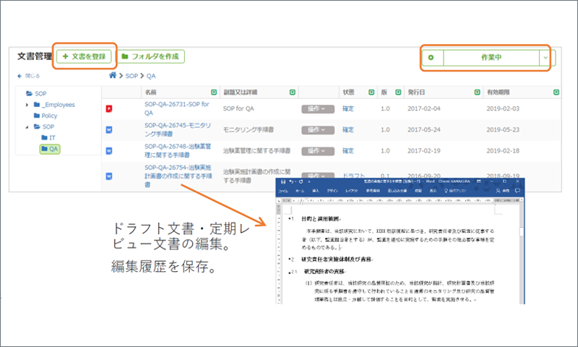
Task: Open QA in the breadcrumb path
Action: (151, 76)
